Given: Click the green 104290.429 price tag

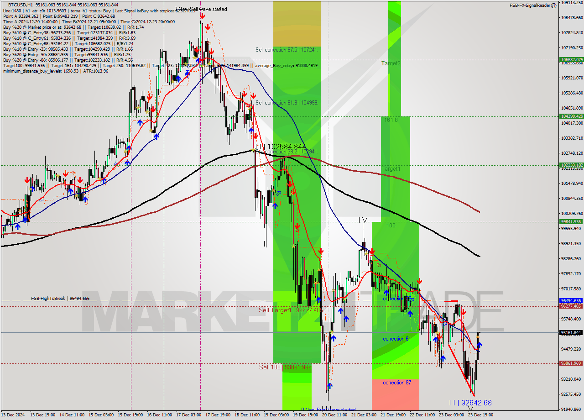Looking at the screenshot, I should [x=571, y=116].
